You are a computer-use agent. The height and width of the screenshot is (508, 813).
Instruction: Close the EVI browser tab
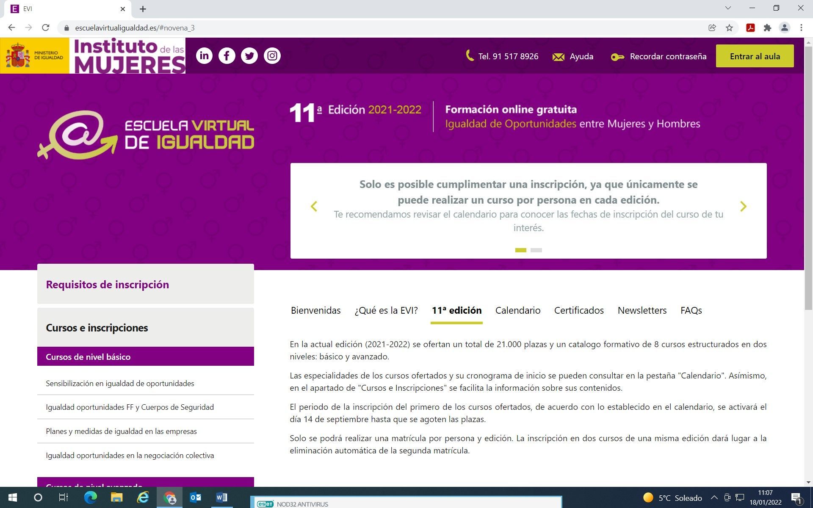click(123, 9)
